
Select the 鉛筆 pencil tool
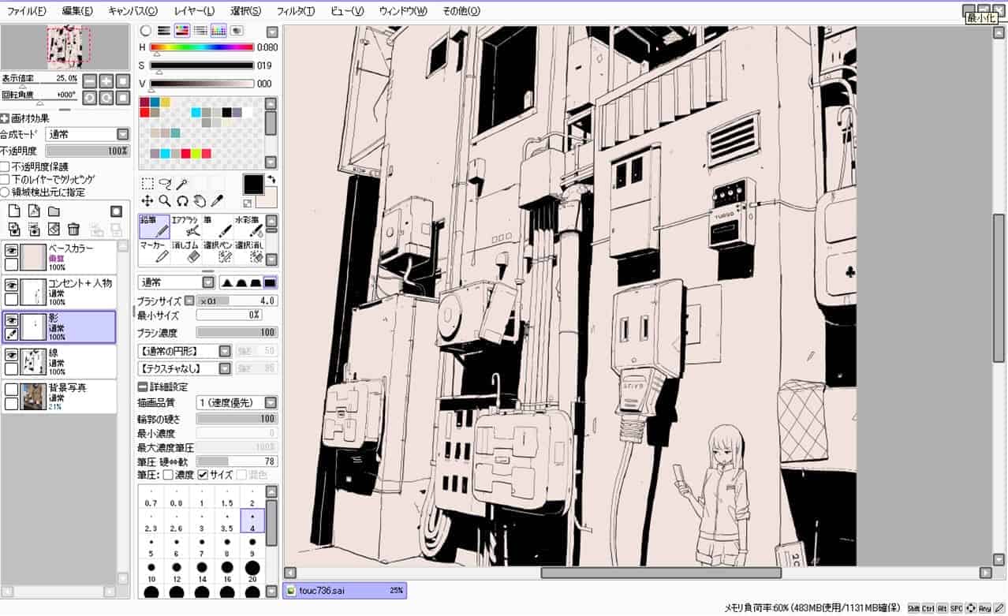[x=155, y=226]
